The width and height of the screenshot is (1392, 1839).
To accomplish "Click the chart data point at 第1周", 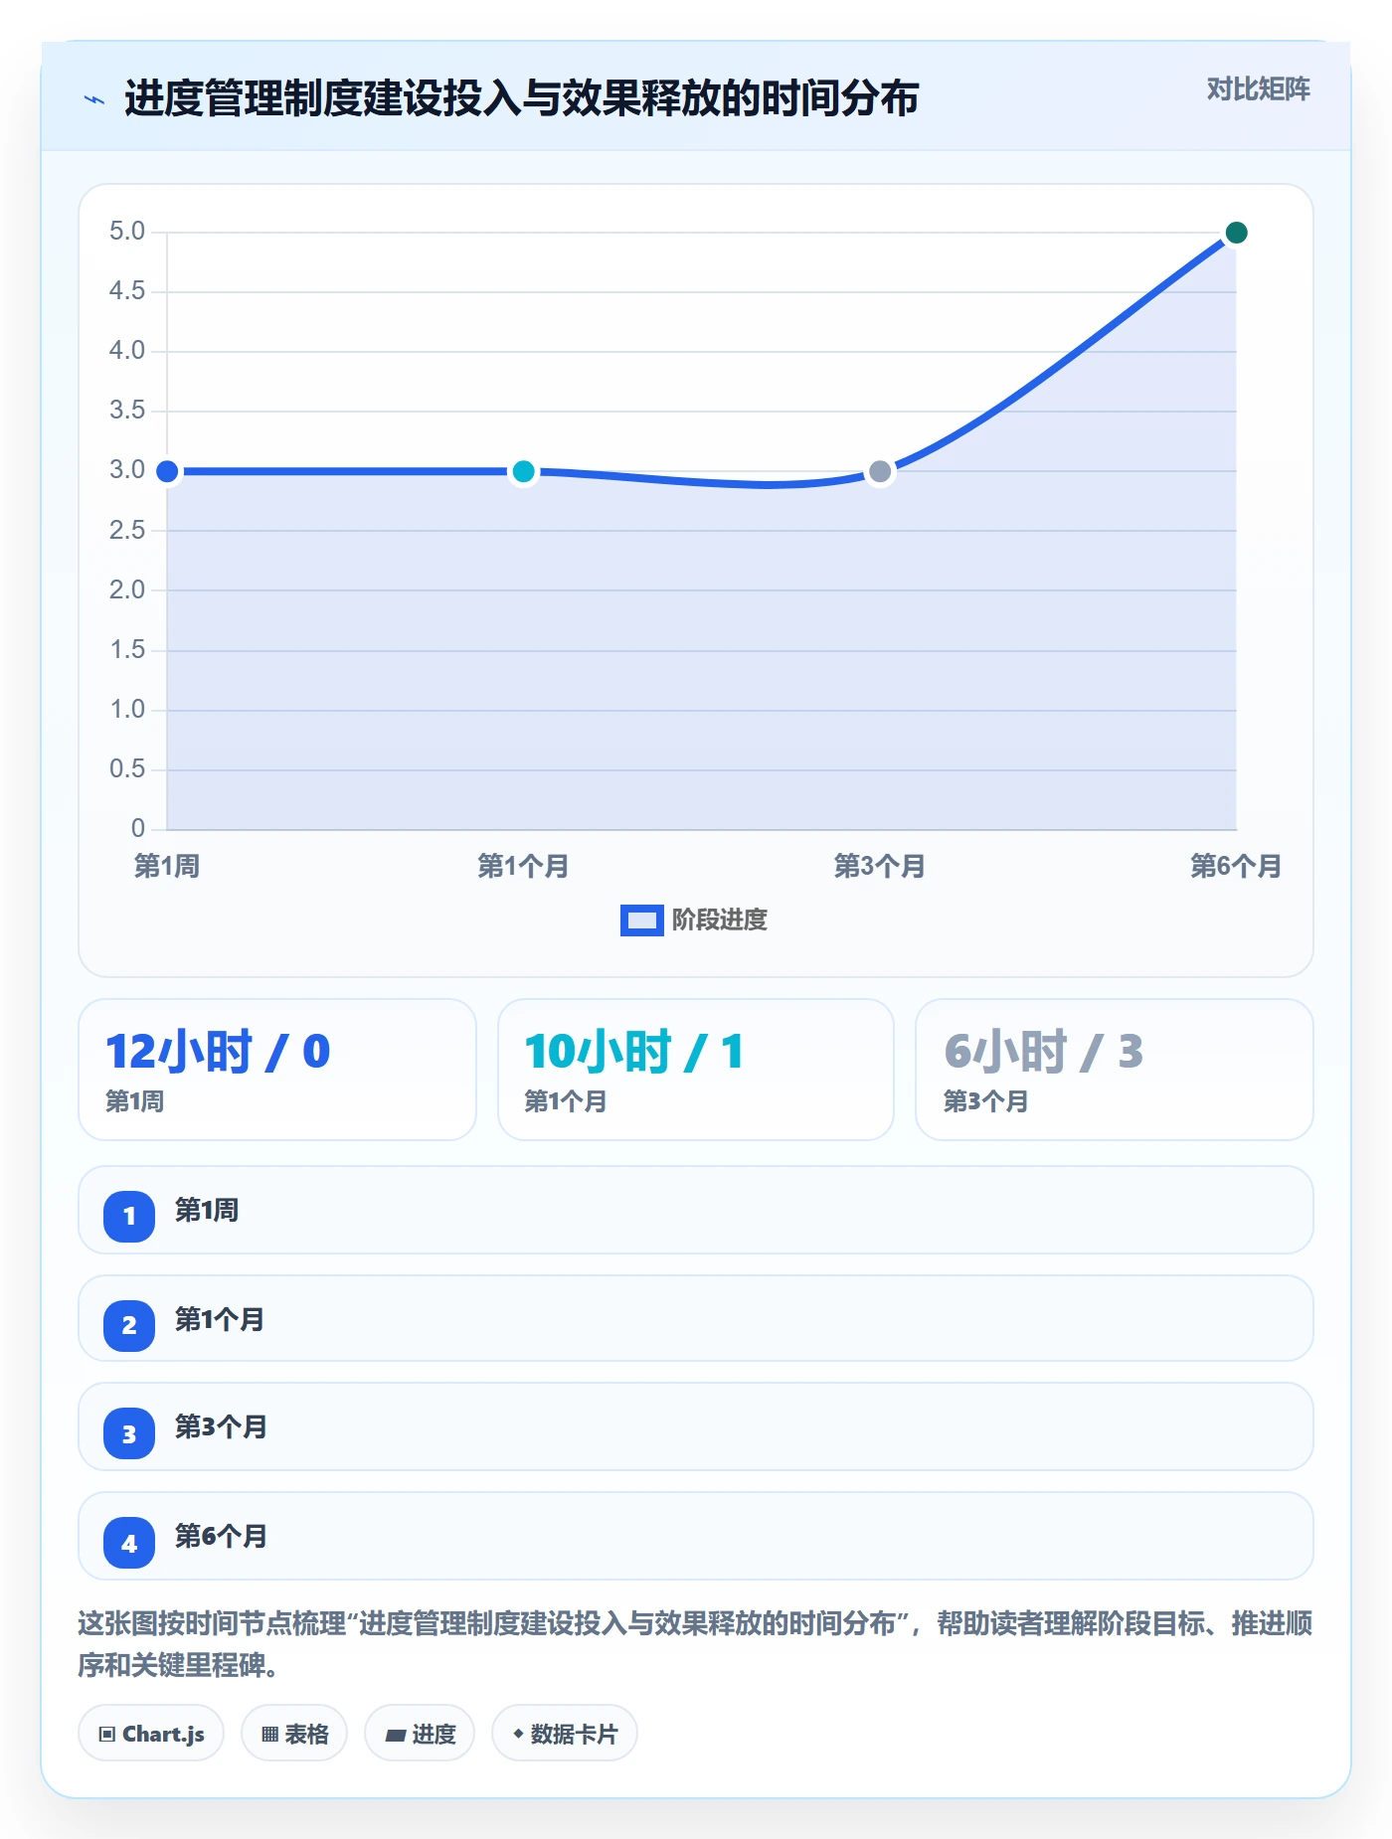I will (168, 471).
